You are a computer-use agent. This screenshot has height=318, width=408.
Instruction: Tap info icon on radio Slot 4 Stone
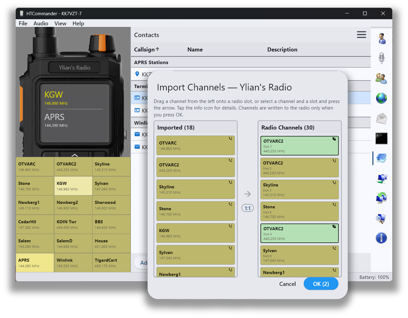click(335, 205)
